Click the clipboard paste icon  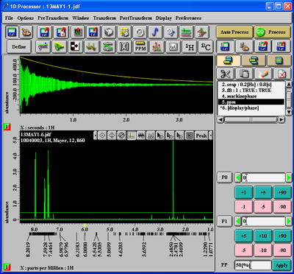[244, 74]
